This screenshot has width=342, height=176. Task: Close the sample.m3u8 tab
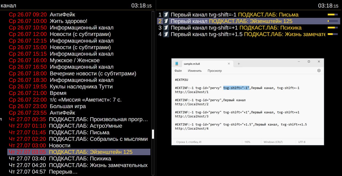(229, 64)
